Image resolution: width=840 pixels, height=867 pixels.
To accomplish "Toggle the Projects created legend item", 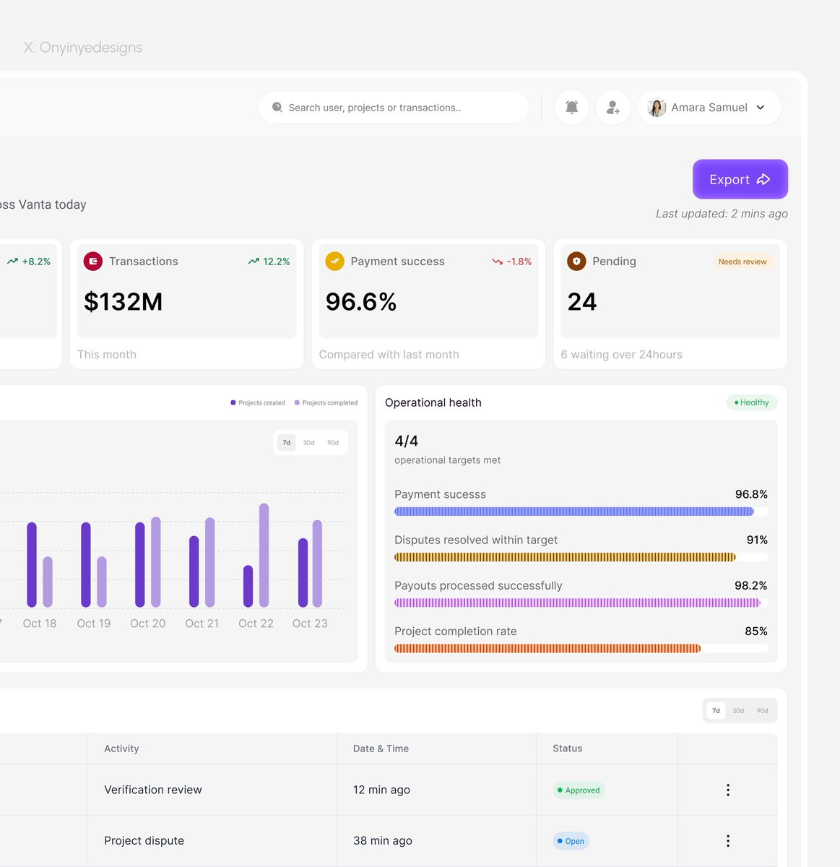I will [258, 403].
